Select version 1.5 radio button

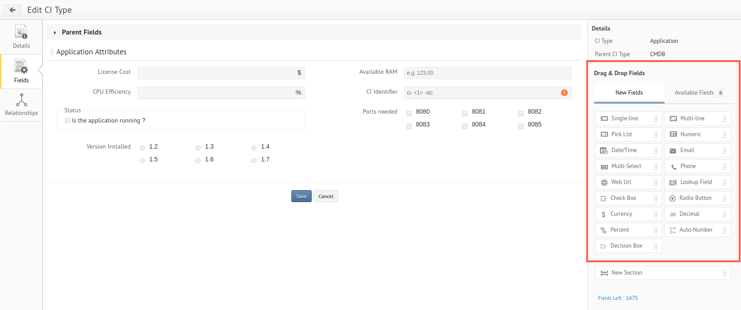(142, 161)
